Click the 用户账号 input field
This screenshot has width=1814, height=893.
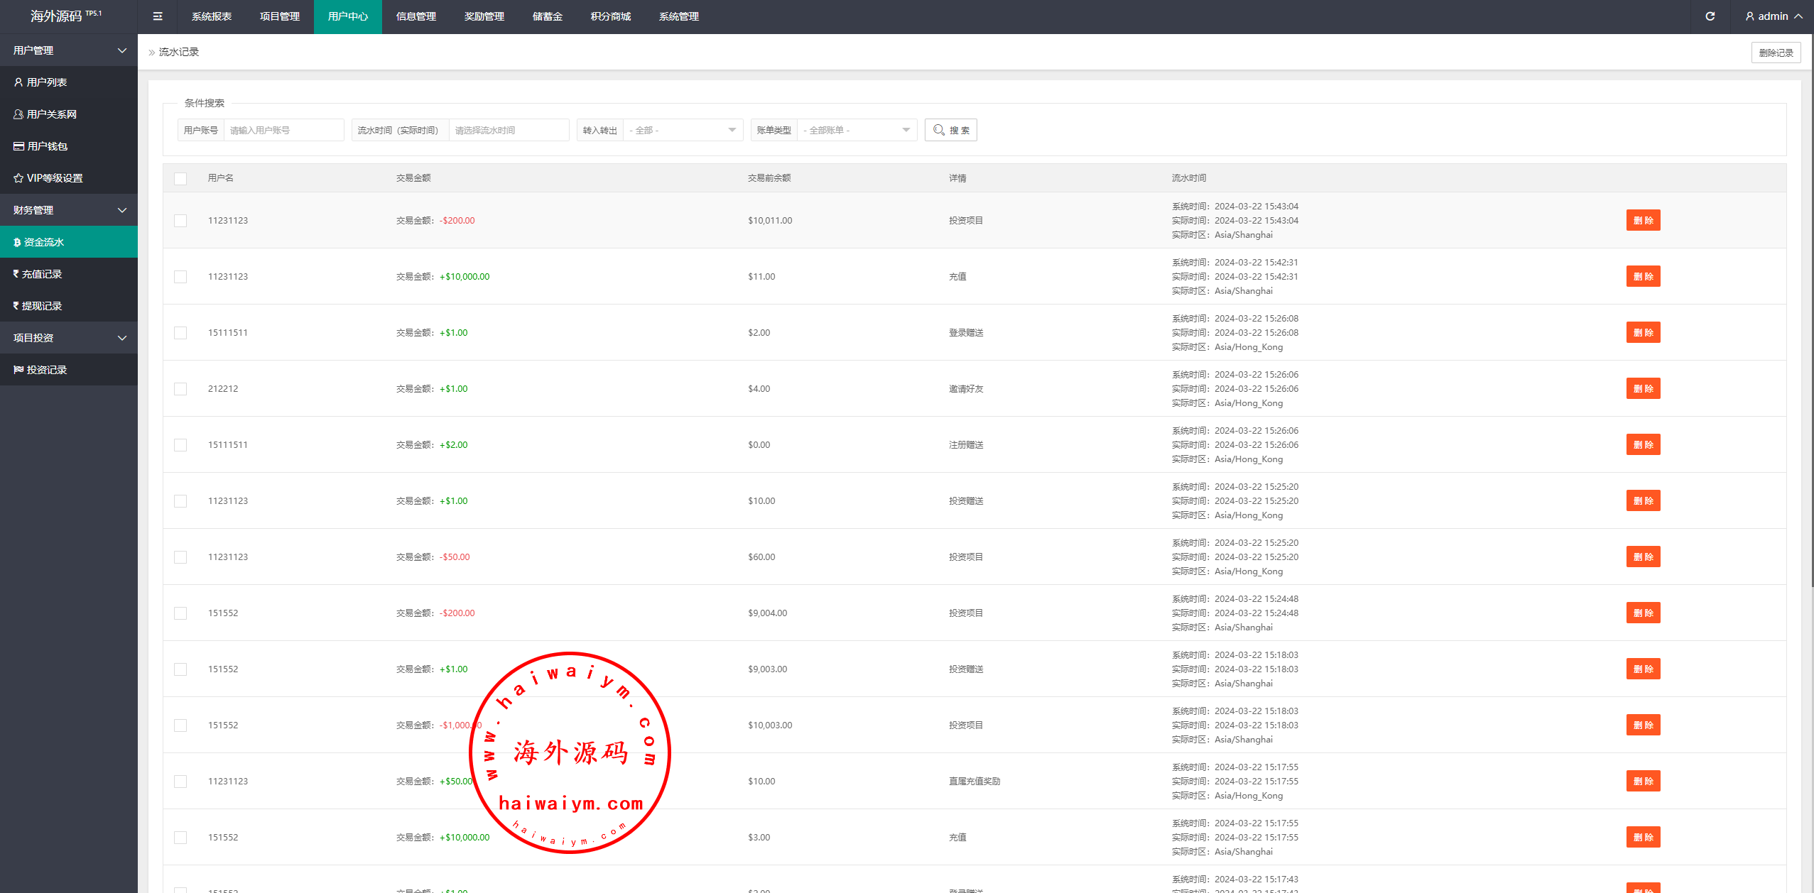pos(283,130)
